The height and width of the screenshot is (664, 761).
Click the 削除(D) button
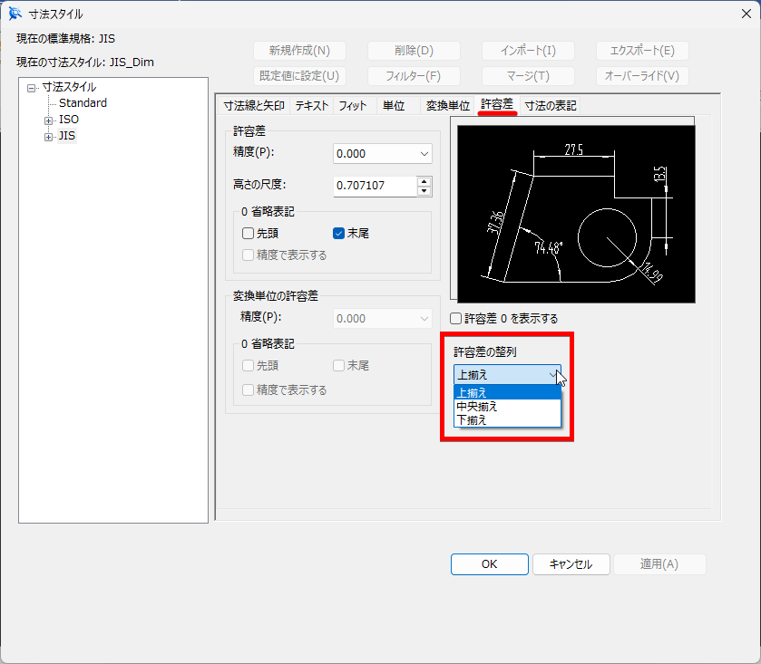pyautogui.click(x=414, y=51)
